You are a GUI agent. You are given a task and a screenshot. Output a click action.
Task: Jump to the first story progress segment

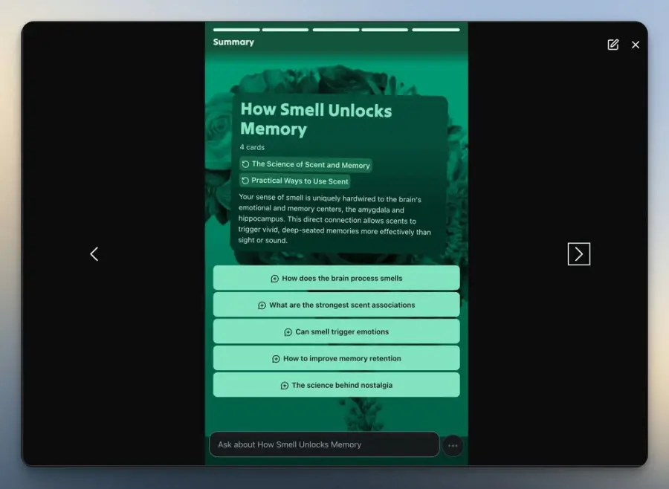pos(236,30)
